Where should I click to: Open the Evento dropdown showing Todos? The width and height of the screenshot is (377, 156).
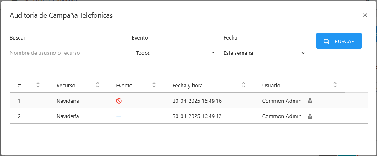click(173, 53)
